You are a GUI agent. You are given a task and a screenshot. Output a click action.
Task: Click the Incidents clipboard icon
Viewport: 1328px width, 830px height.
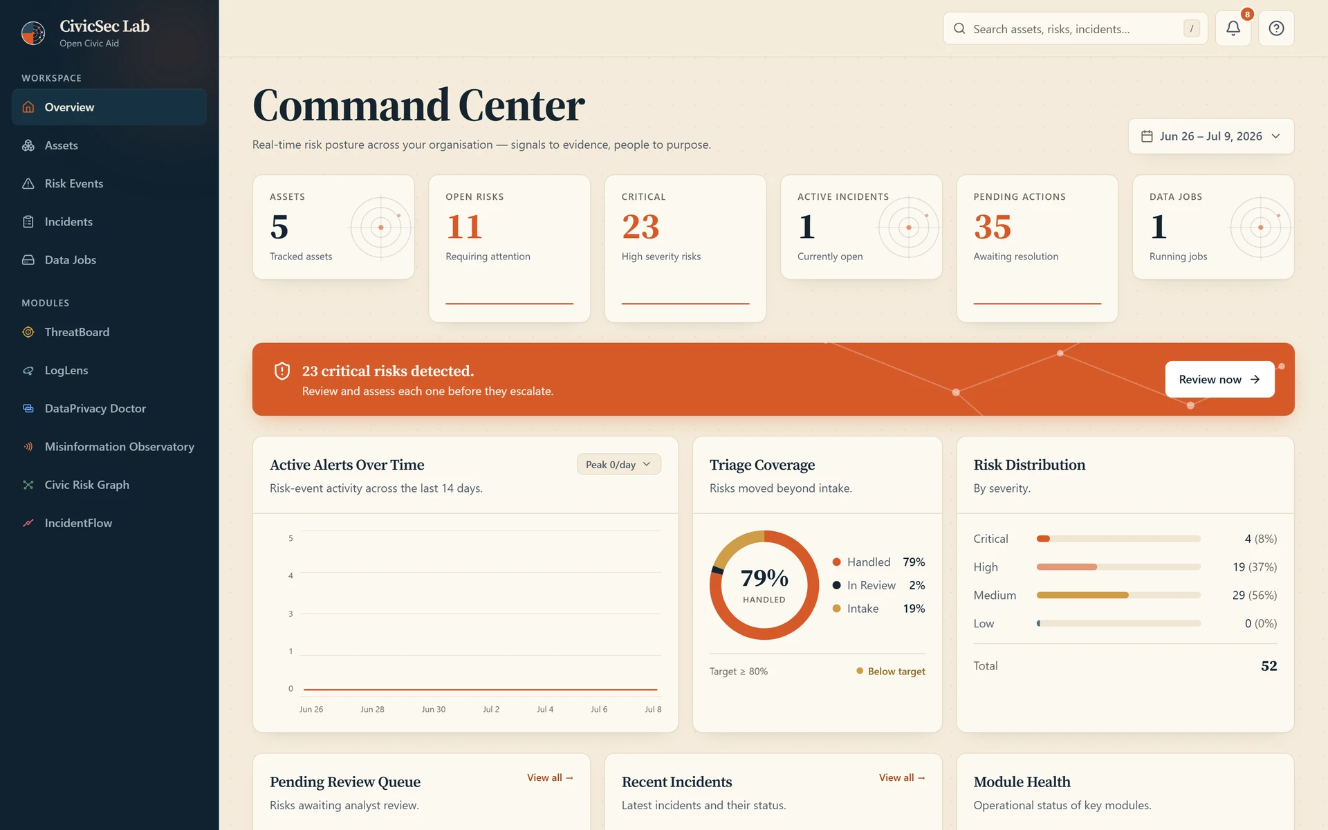pos(28,221)
